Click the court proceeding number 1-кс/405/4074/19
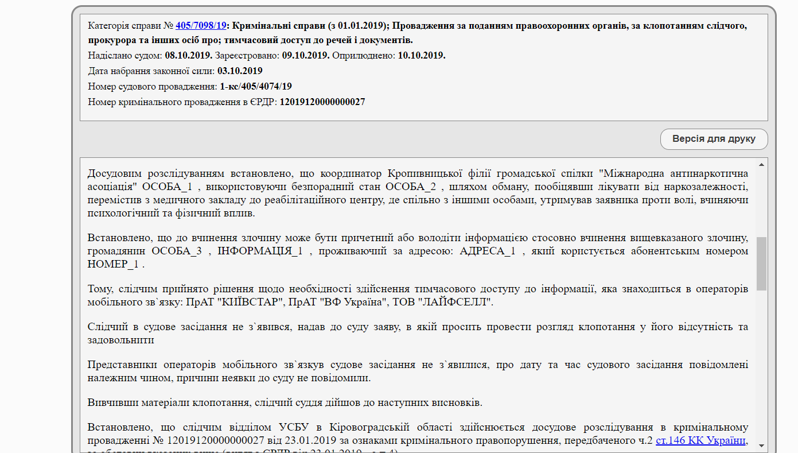This screenshot has width=798, height=453. 255,87
